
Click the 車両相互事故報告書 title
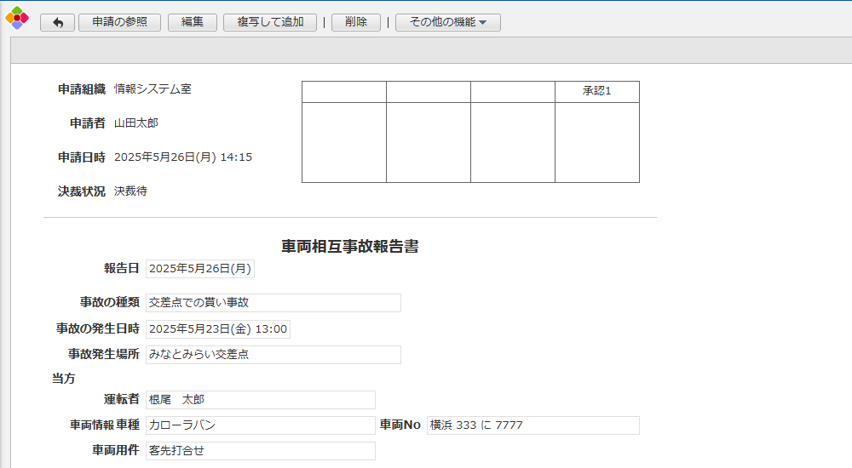(350, 247)
